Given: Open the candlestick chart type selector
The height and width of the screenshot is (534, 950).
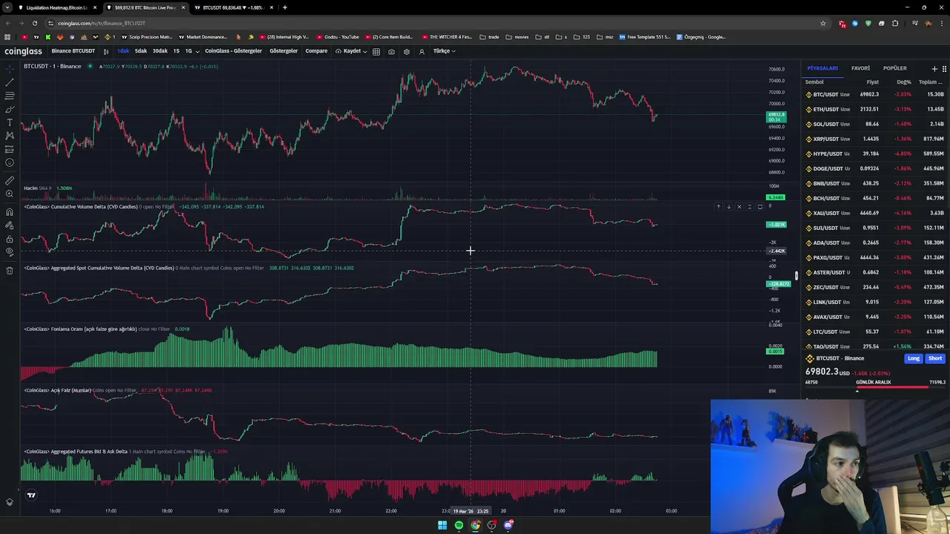Looking at the screenshot, I should 106,51.
